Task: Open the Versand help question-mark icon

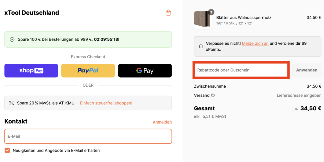Action: click(x=213, y=95)
